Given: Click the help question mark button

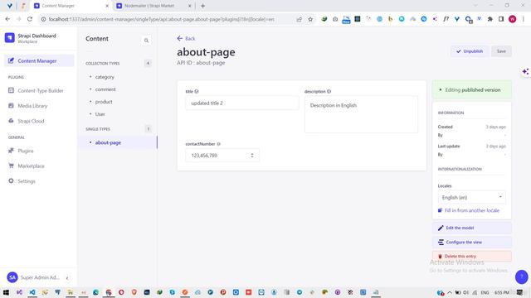Looking at the screenshot, I should pos(522,276).
